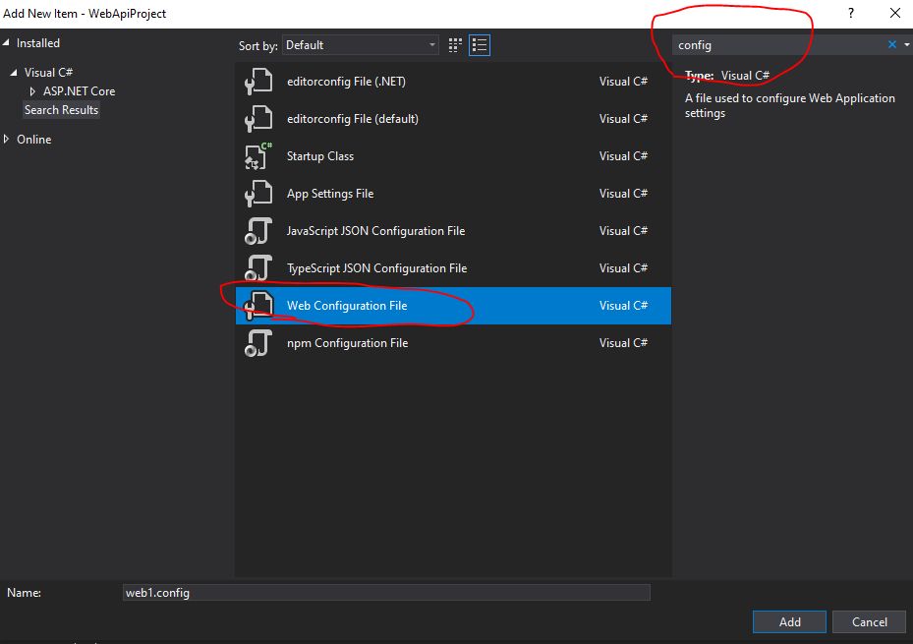The image size is (913, 644).
Task: Click the editorconfig File (default) template icon
Action: point(257,119)
